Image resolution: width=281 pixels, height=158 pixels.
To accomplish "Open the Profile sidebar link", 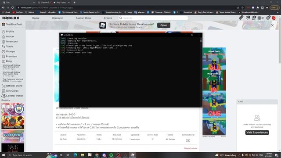I will (8, 31).
